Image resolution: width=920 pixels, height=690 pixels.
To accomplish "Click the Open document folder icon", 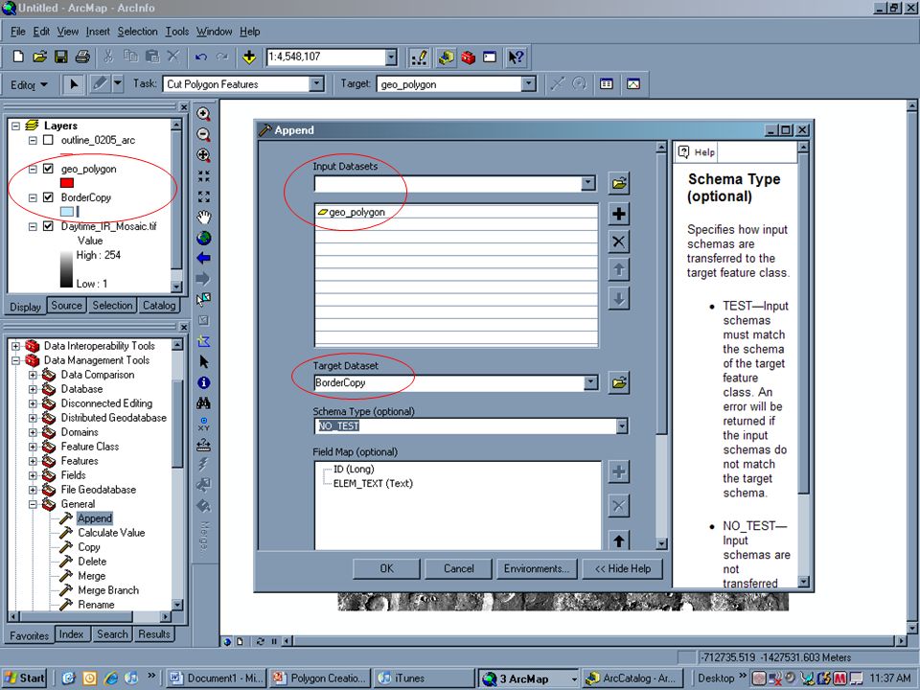I will (39, 57).
